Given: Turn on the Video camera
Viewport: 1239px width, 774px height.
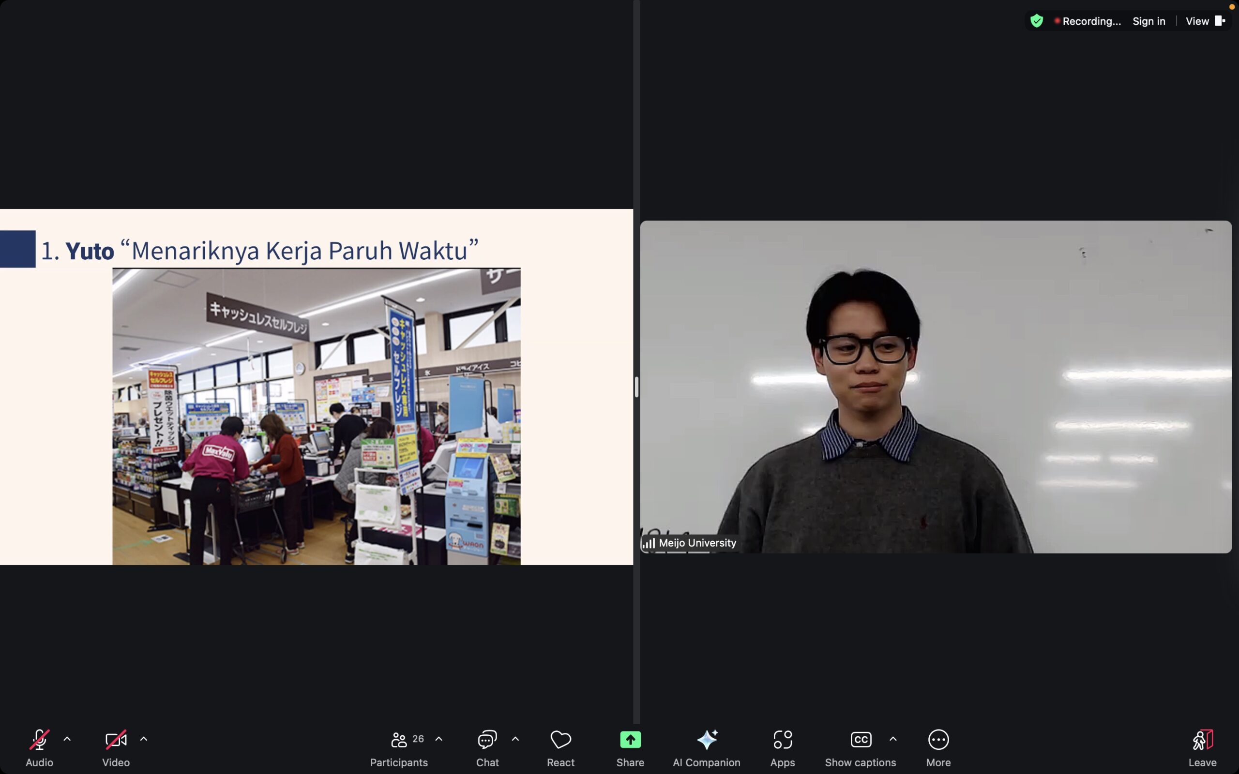Looking at the screenshot, I should 116,747.
